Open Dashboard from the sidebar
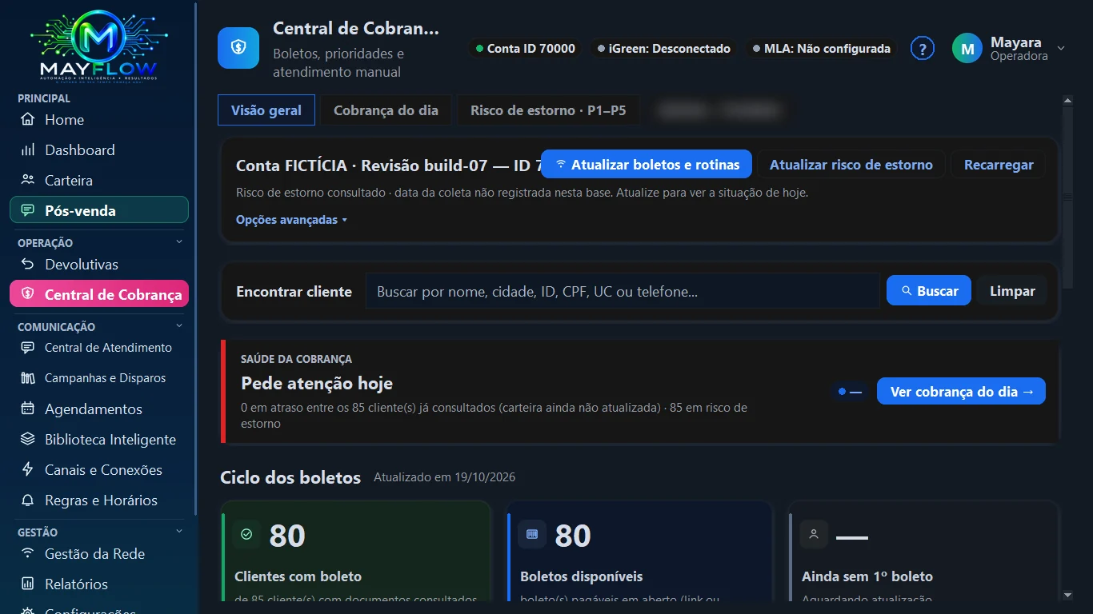The image size is (1093, 614). 99,150
